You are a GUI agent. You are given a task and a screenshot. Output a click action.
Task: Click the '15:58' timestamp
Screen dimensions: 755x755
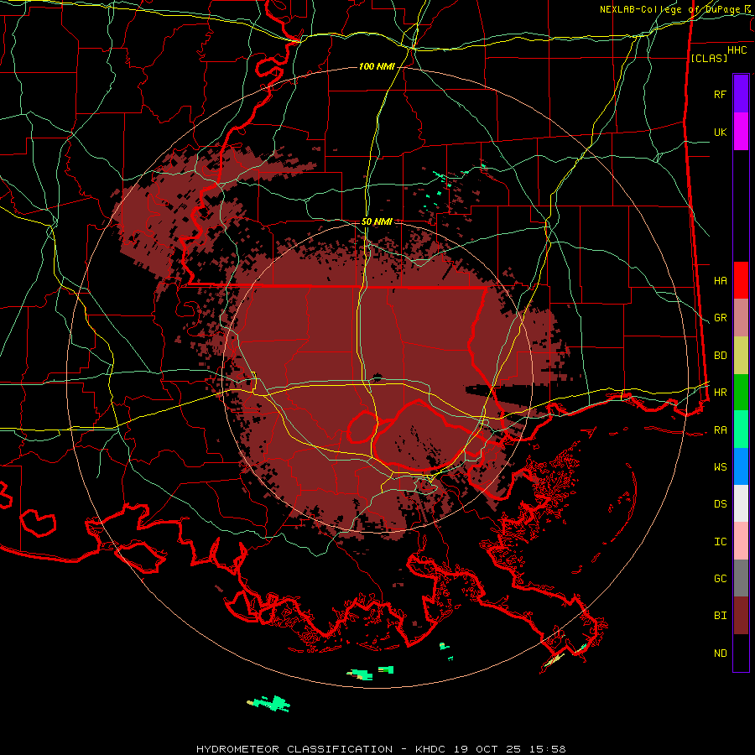[549, 749]
